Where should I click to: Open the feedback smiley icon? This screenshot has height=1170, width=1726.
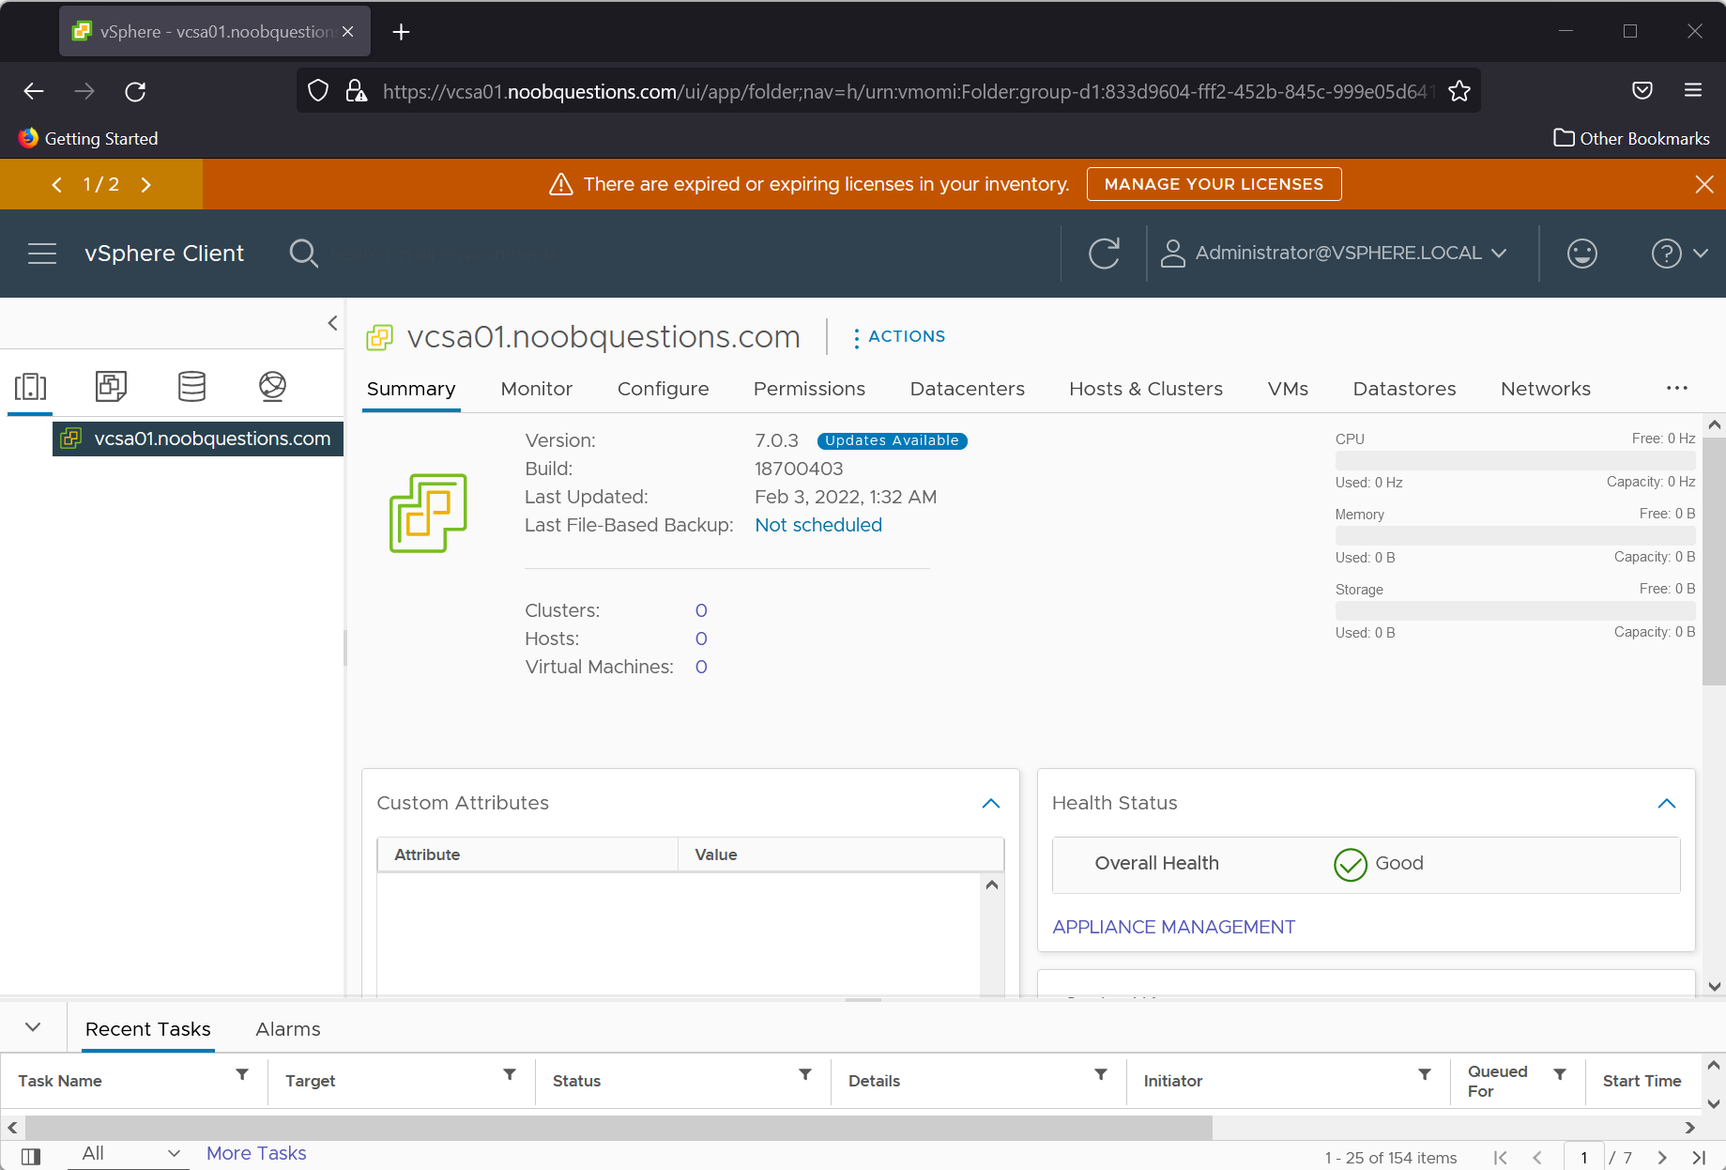[1582, 254]
